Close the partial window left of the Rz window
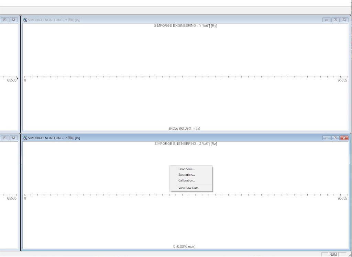Screen dimensions: 352x257 click(x=13, y=138)
